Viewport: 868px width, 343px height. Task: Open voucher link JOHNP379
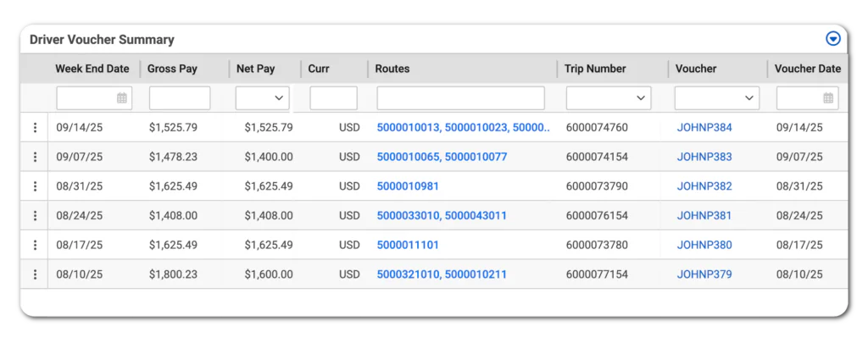[x=704, y=274]
